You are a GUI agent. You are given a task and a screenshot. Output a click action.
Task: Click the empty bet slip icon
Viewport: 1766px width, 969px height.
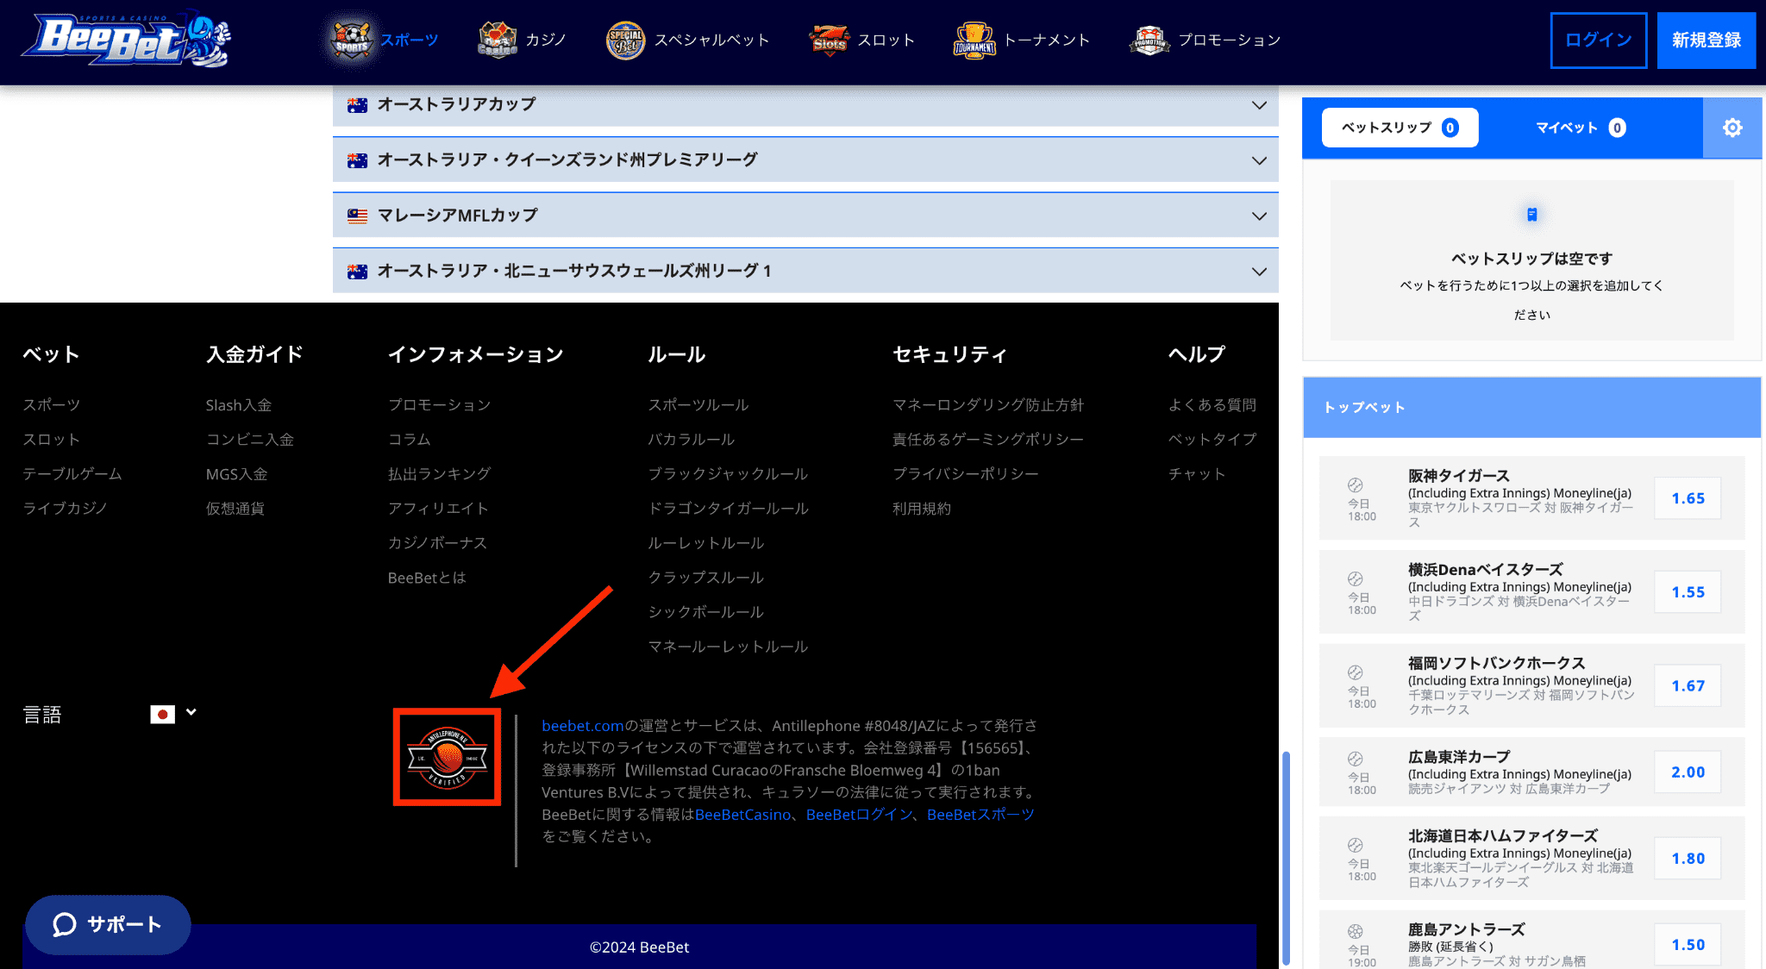pos(1532,215)
